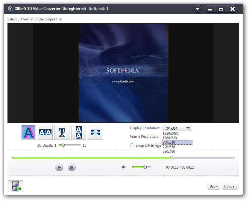Expand the Display Resolution dropdown arrow
Screen dimensions: 249x201
click(x=188, y=128)
